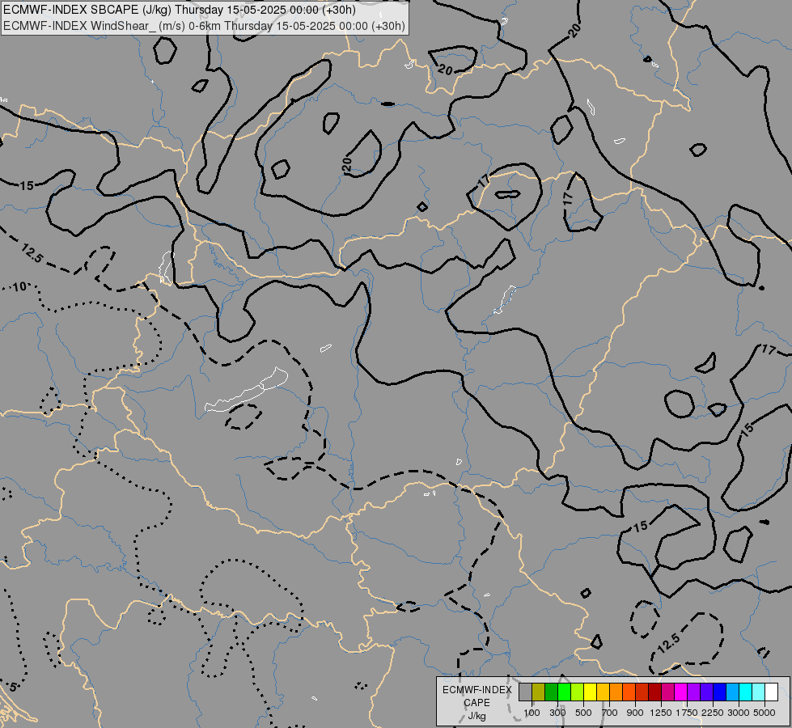Click the 100 value under the color scale

(532, 713)
